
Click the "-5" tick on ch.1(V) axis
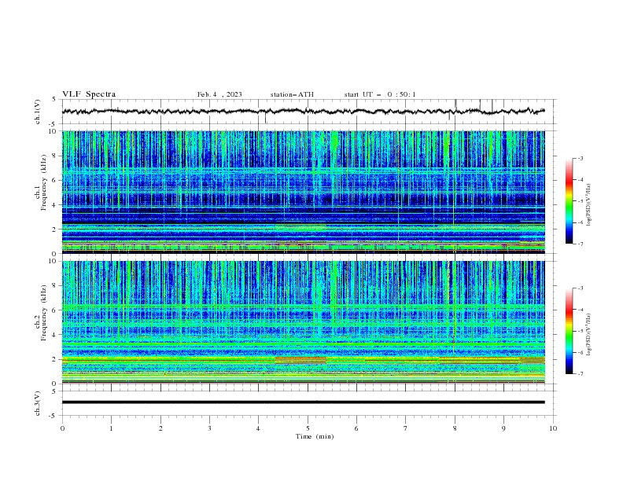click(x=53, y=124)
